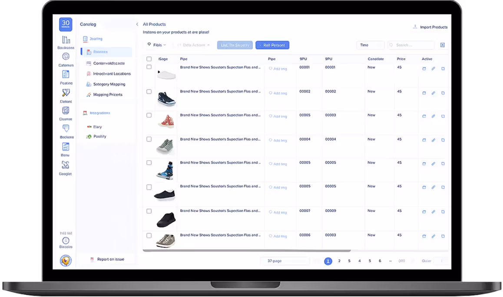This screenshot has width=503, height=297.
Task: Click the Poolify integration icon
Action: click(x=89, y=136)
